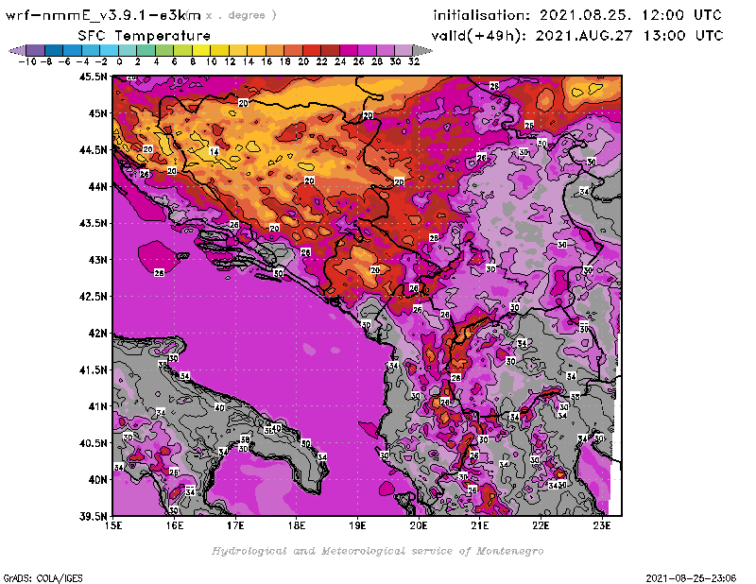Click the 'wrf-nmmE_v3.9.1-e3km' model label
The width and height of the screenshot is (756, 584).
(x=103, y=15)
